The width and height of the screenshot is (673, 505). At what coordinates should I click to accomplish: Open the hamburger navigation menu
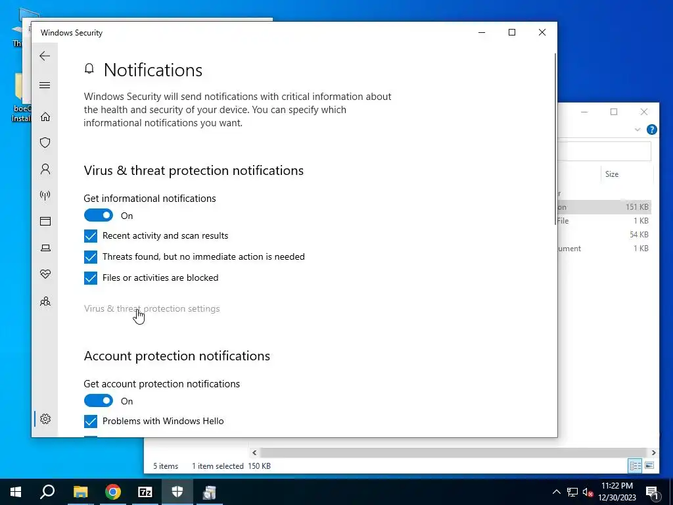click(x=45, y=85)
